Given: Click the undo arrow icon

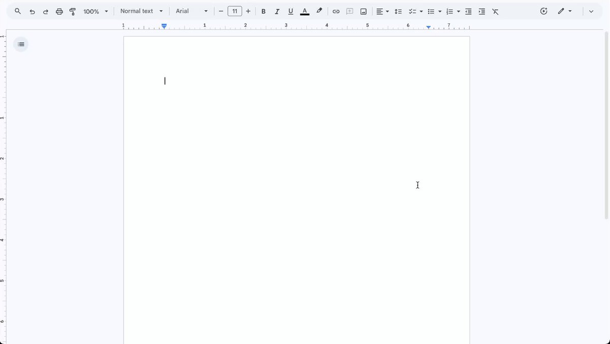Looking at the screenshot, I should [32, 11].
